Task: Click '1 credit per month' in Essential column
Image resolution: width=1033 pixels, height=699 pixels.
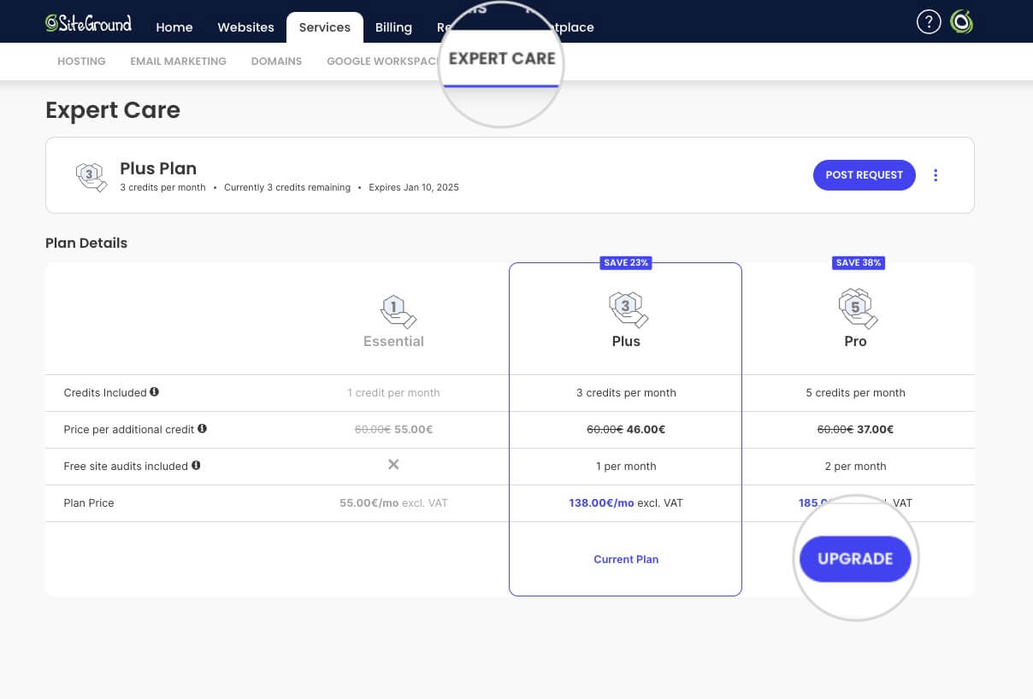Action: 393,393
